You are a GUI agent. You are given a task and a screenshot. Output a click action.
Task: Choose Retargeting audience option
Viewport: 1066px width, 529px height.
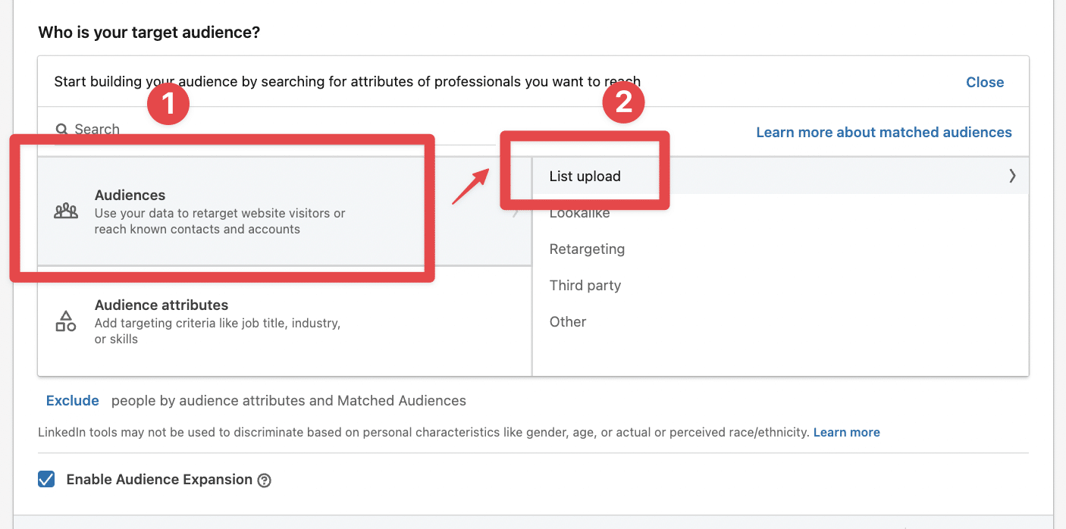point(781,249)
